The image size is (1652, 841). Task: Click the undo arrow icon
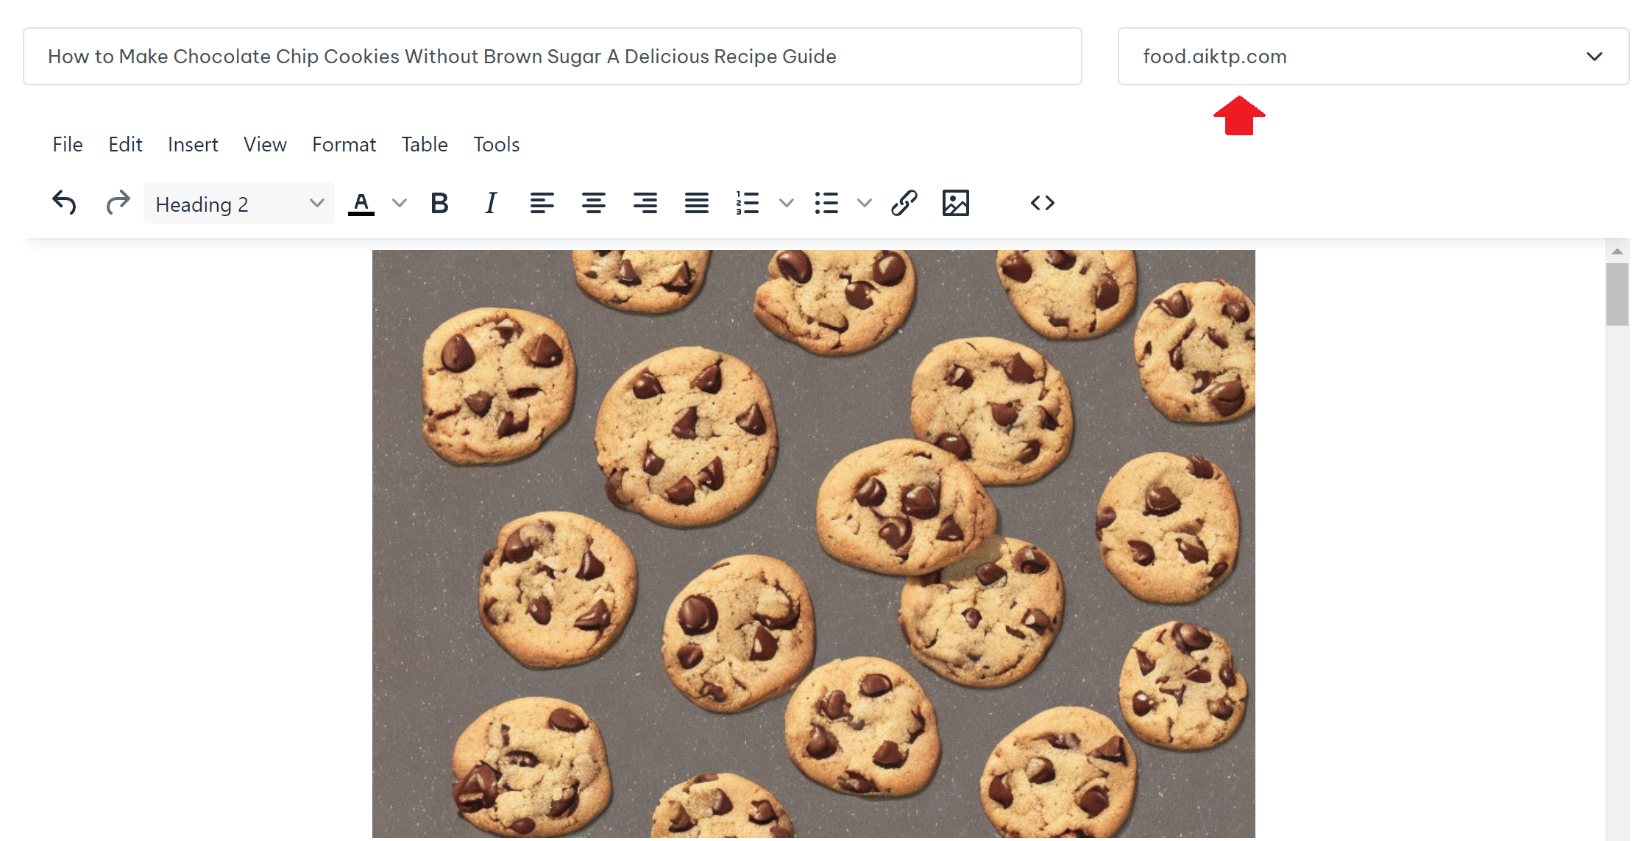click(65, 203)
